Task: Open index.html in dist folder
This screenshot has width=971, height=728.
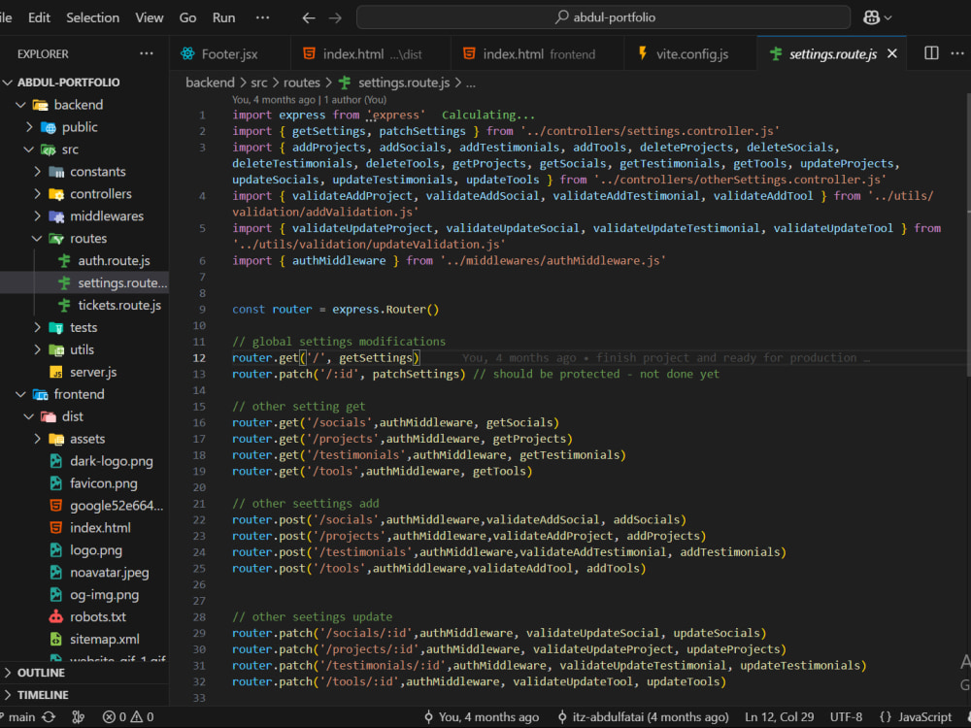Action: pyautogui.click(x=100, y=528)
